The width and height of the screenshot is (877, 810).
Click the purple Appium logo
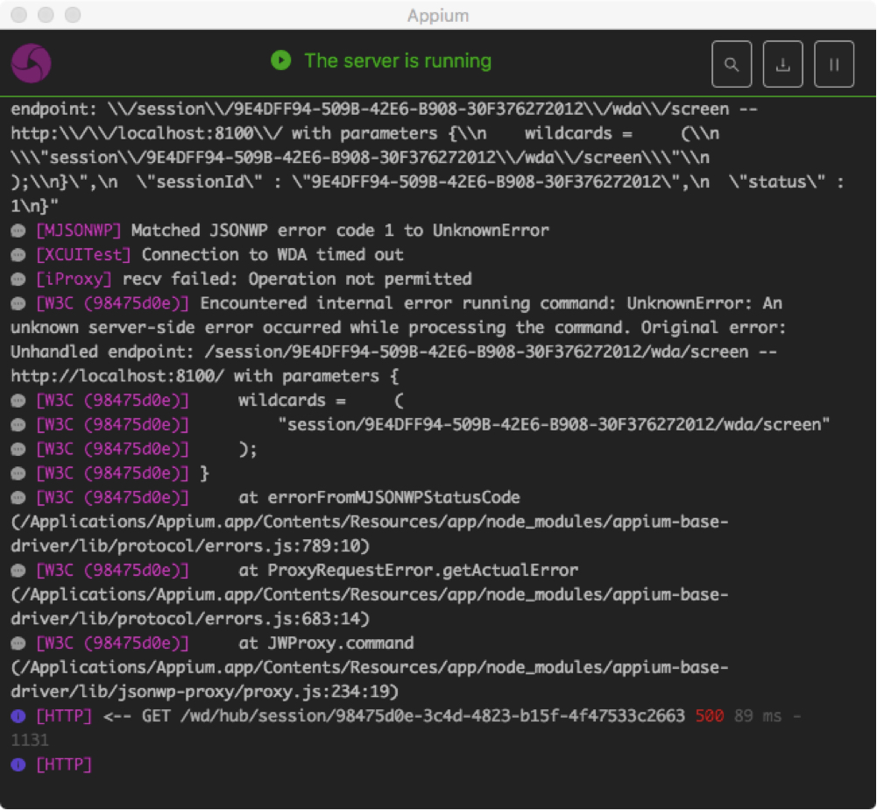click(32, 63)
